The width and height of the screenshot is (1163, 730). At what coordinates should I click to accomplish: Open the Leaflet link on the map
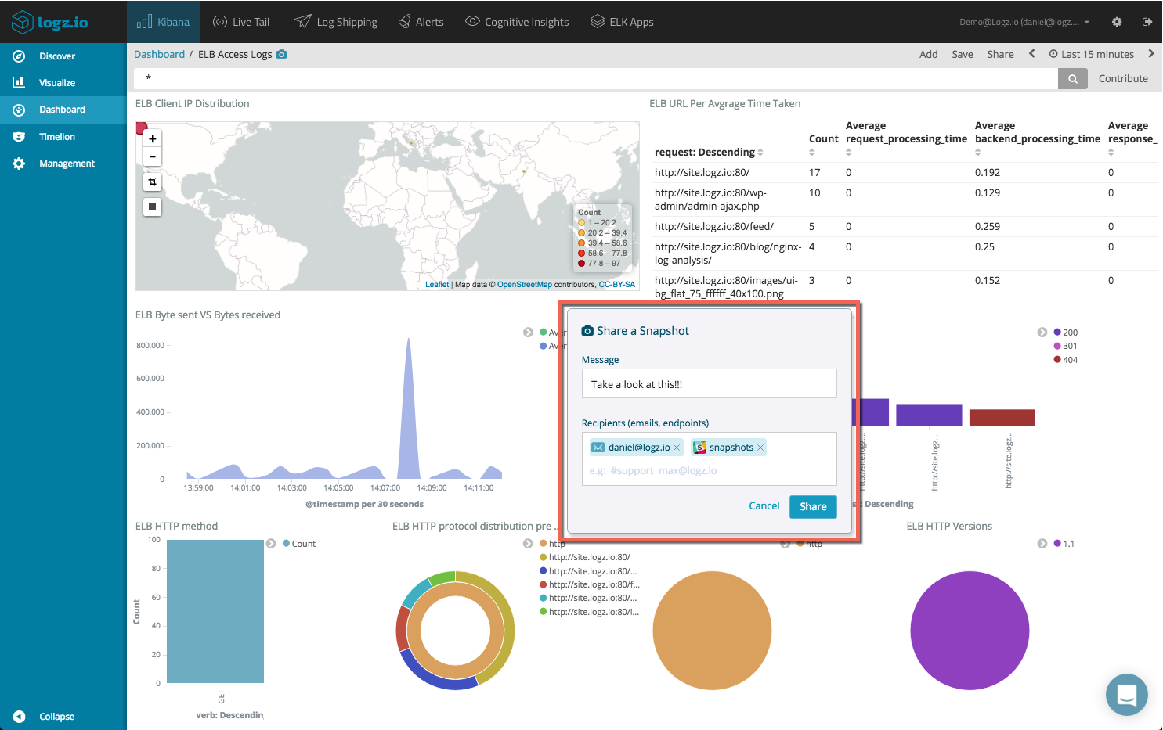437,285
